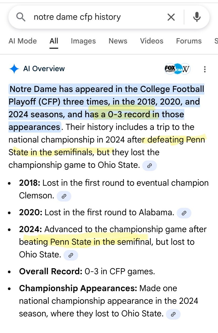The width and height of the screenshot is (218, 333).
Task: Open the News tab
Action: click(118, 41)
